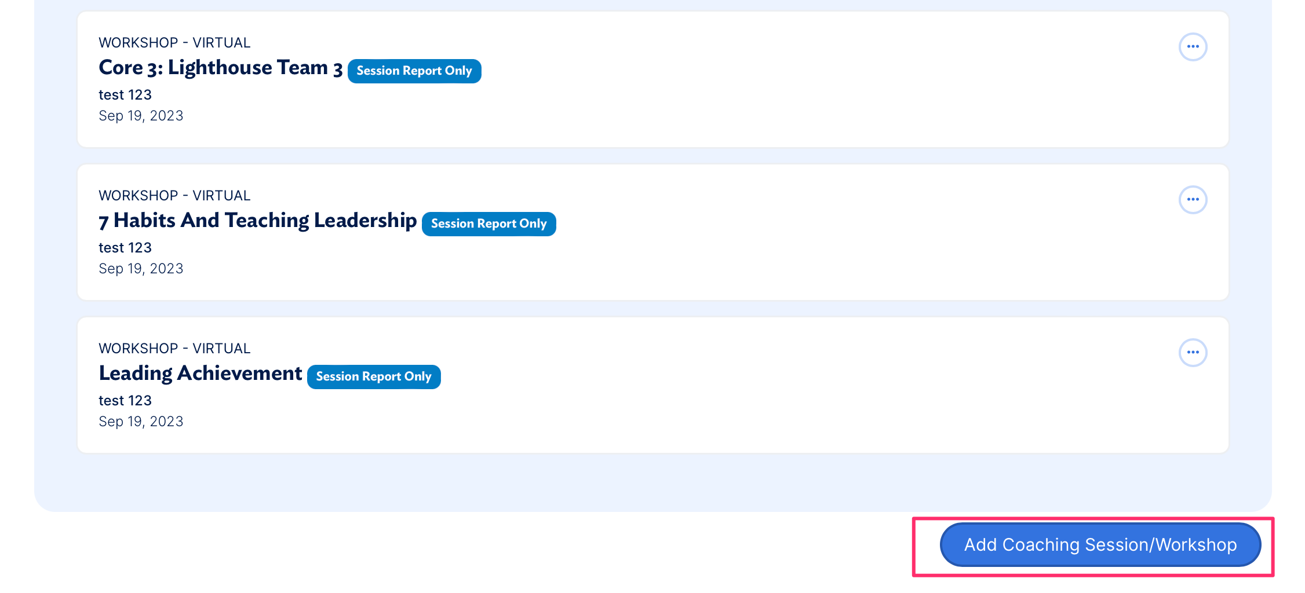Open more options for Leading Achievement

[x=1193, y=353]
